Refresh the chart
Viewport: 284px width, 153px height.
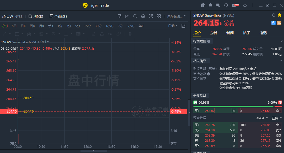pos(135,16)
